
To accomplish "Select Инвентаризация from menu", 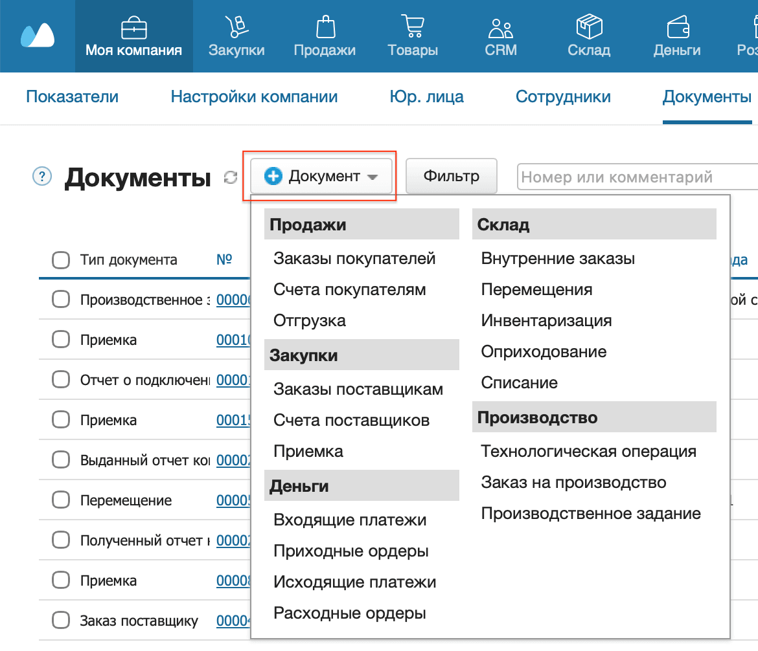I will 546,321.
